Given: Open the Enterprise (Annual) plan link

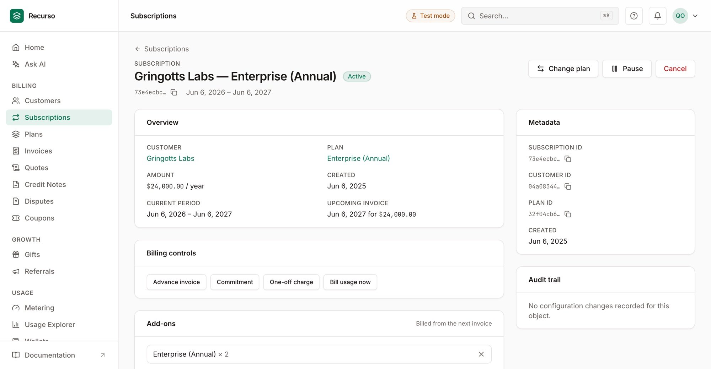Looking at the screenshot, I should (x=358, y=158).
